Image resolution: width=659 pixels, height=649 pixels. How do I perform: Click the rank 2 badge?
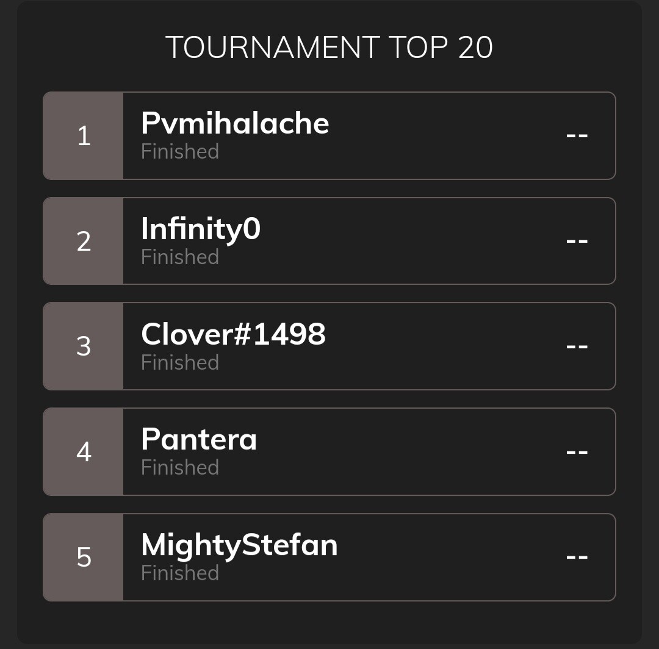point(83,241)
